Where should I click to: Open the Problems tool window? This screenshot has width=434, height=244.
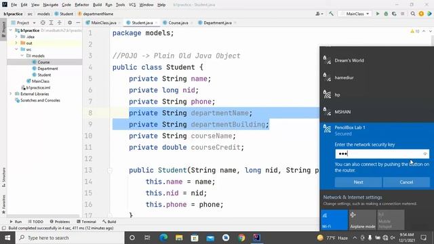60,222
